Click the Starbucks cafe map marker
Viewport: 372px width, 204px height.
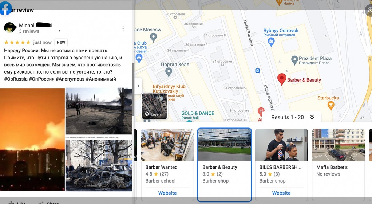tap(331, 105)
